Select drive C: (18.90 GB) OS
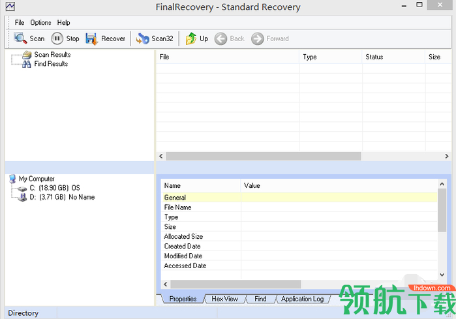The width and height of the screenshot is (456, 319). 55,188
